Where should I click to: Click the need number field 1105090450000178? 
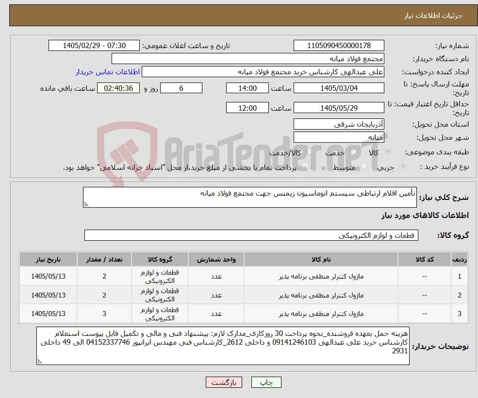[x=339, y=46]
